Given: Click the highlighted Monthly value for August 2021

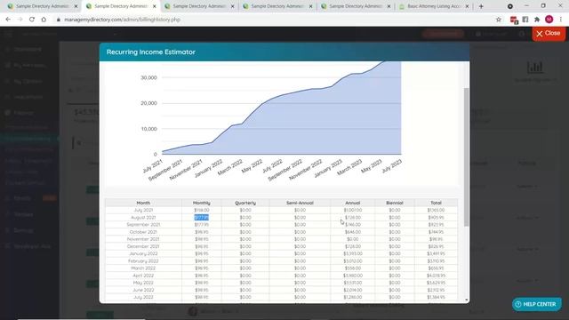Looking at the screenshot, I should coord(202,217).
